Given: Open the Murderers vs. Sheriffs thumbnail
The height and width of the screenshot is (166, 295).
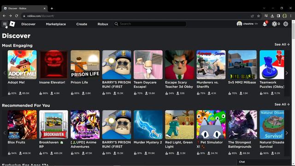Looking at the screenshot, I should click(x=211, y=65).
